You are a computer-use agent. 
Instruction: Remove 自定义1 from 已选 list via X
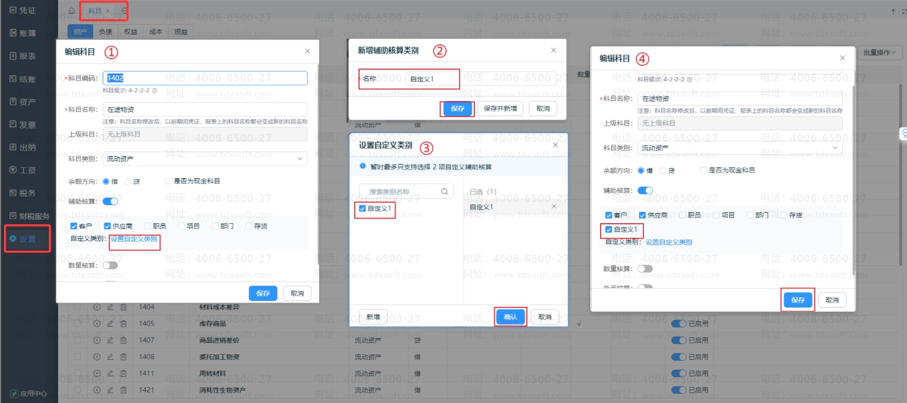pyautogui.click(x=553, y=206)
